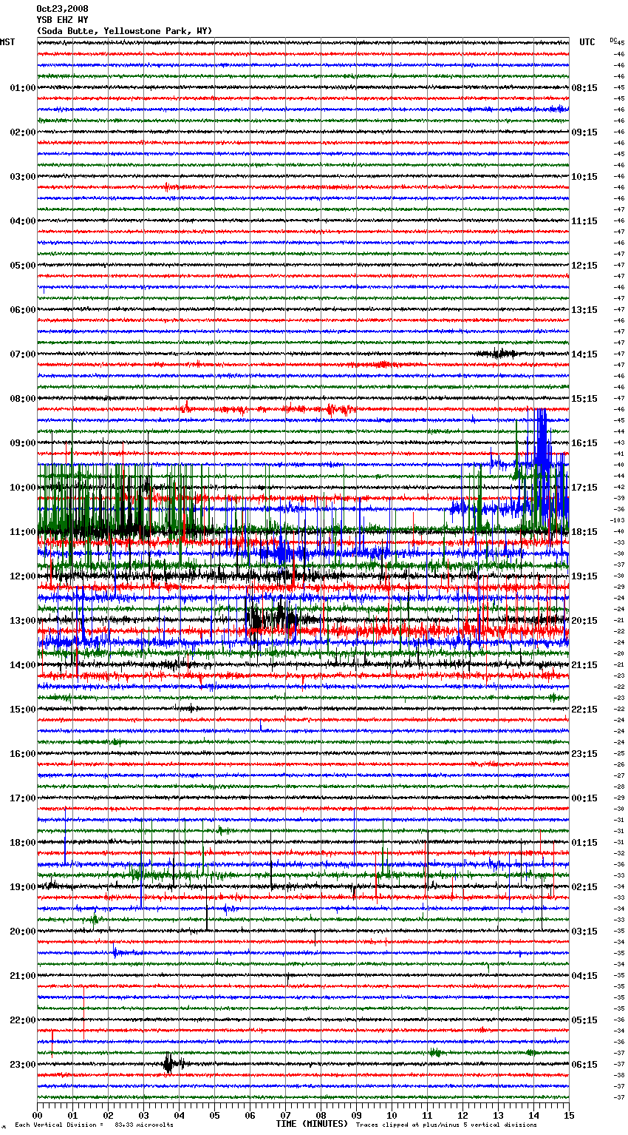Click the "-20" DC offset value
Image resolution: width=628 pixels, height=1135 pixels.
620,653
